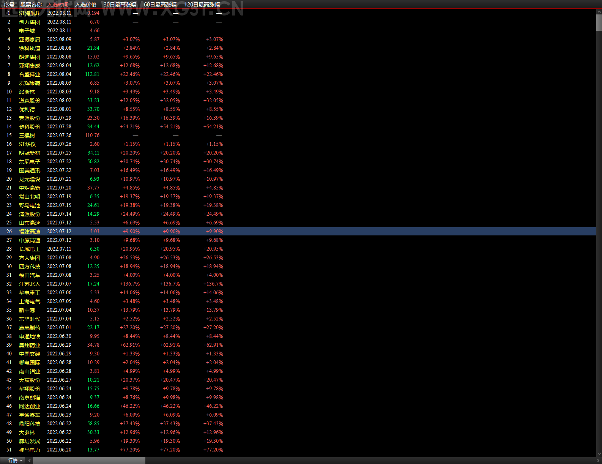The image size is (602, 464).
Task: Select stock 常山北明
Action: 30,197
